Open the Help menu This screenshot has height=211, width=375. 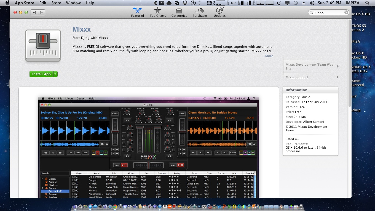point(90,3)
